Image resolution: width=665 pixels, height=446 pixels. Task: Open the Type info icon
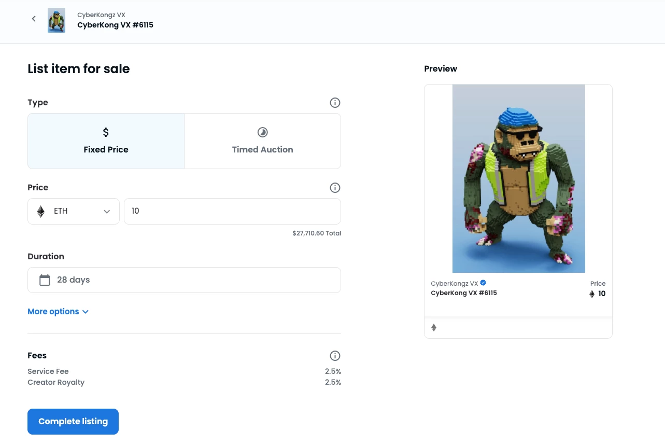(335, 103)
